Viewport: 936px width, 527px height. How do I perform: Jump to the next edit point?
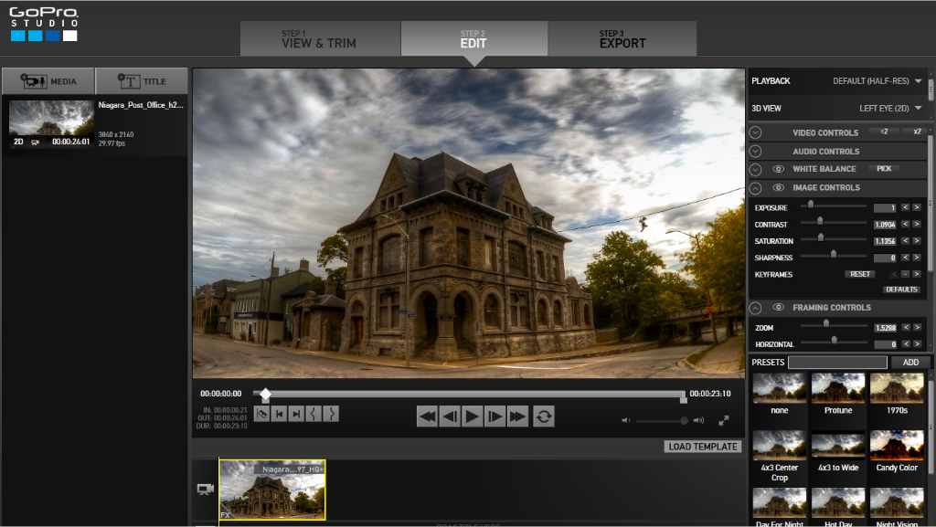296,414
